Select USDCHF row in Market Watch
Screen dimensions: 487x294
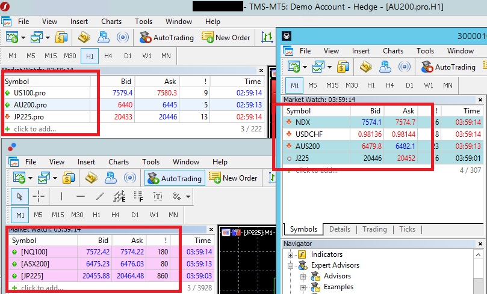(x=383, y=134)
